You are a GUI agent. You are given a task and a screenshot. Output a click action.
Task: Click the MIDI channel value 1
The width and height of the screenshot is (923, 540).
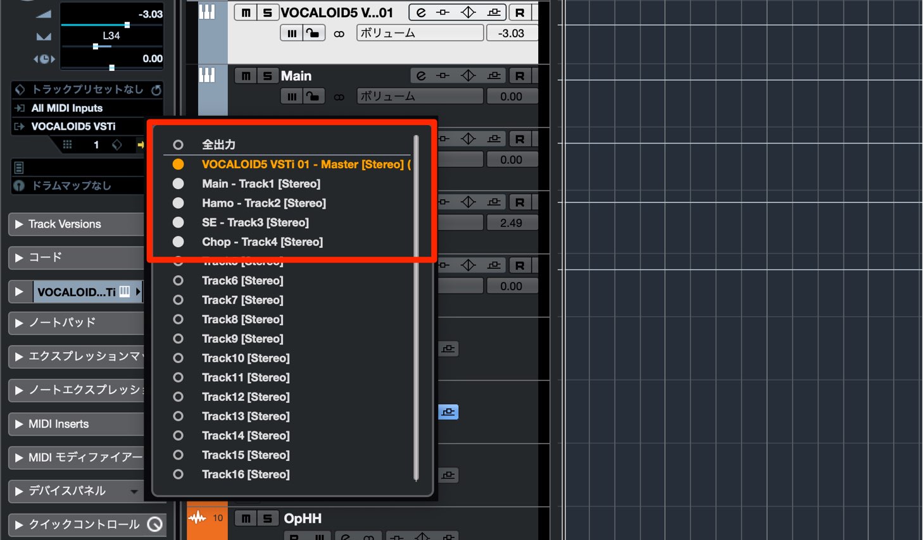click(96, 145)
